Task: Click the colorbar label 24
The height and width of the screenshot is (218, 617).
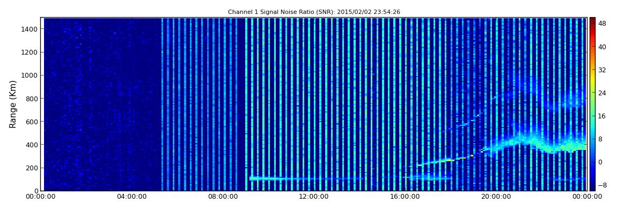Action: (603, 93)
